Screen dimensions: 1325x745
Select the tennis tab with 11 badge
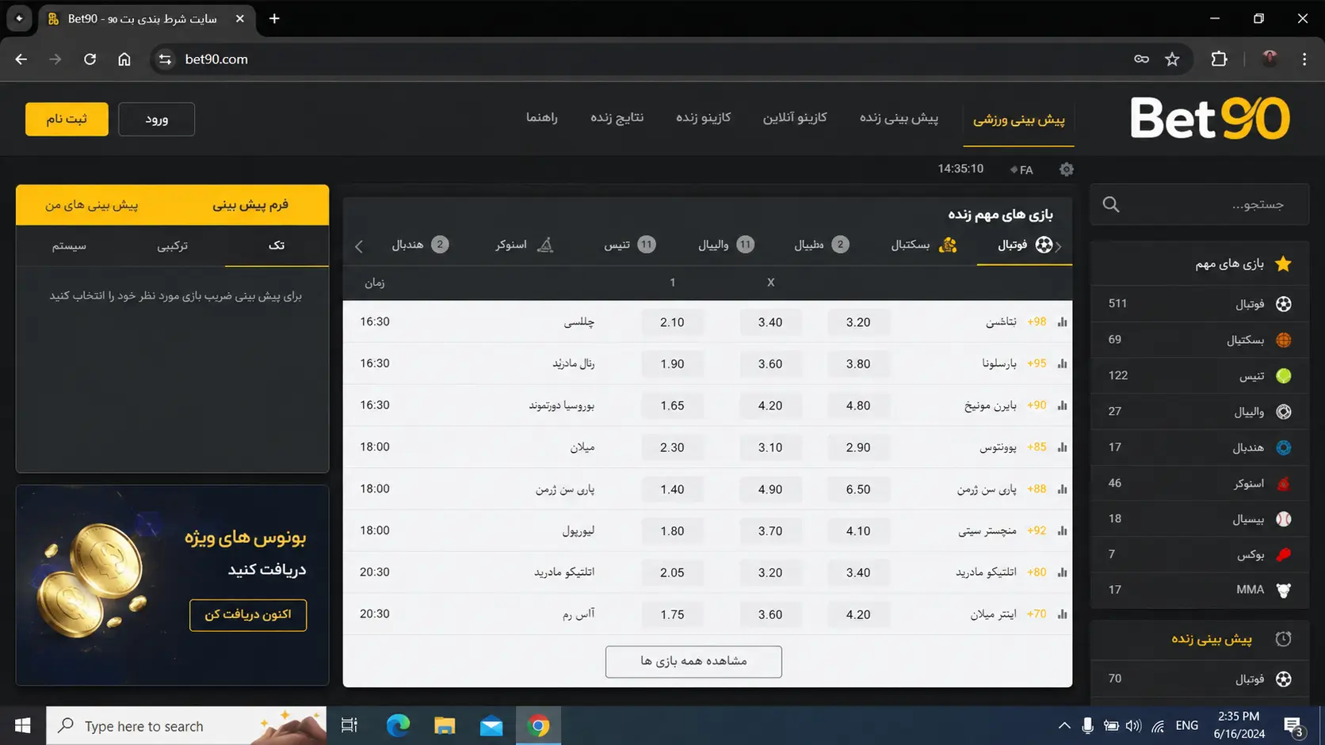[630, 245]
